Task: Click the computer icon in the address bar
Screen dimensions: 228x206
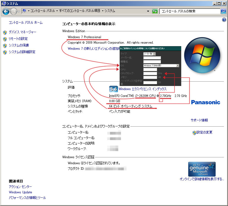Action: coord(24,11)
